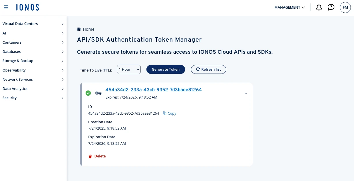
Task: Click the home icon in breadcrumb
Action: click(x=79, y=29)
